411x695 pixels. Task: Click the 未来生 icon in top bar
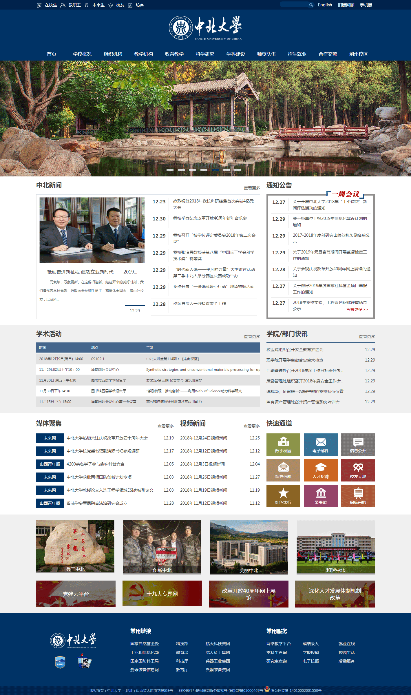pos(87,5)
